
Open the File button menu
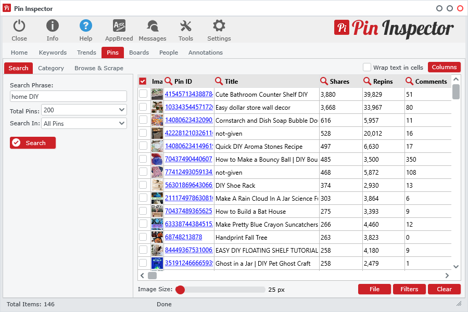point(374,289)
